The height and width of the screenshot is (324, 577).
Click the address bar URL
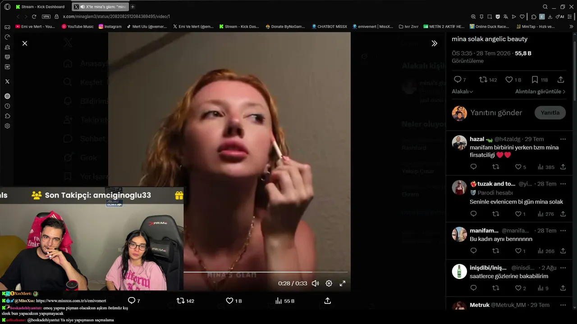coord(116,17)
